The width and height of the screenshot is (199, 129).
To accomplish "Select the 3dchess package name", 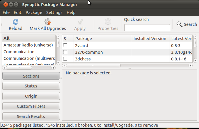I will tap(83, 59).
